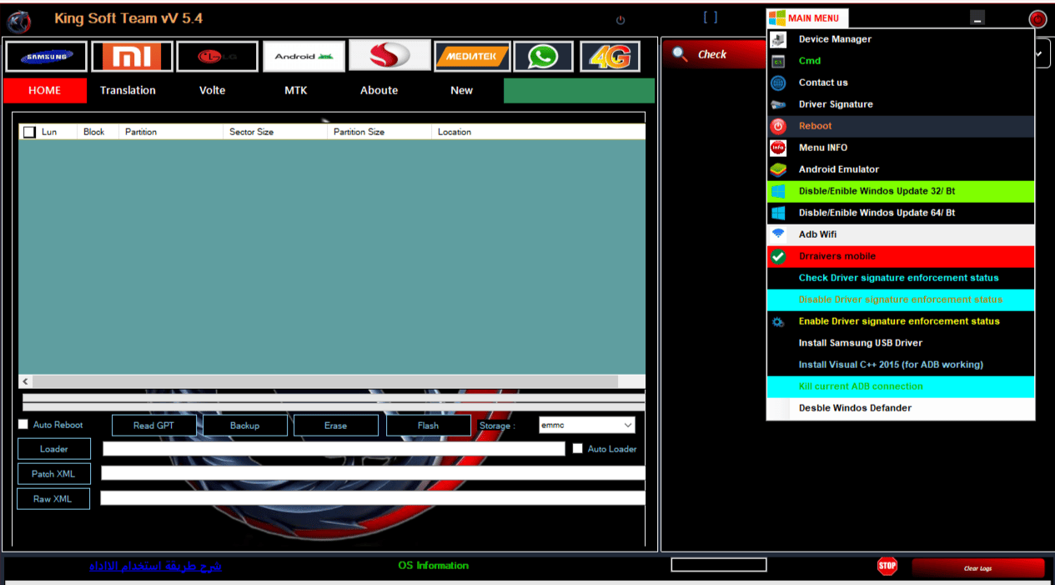Collapse the MAIN MENU dropdown
The image size is (1055, 585).
808,18
